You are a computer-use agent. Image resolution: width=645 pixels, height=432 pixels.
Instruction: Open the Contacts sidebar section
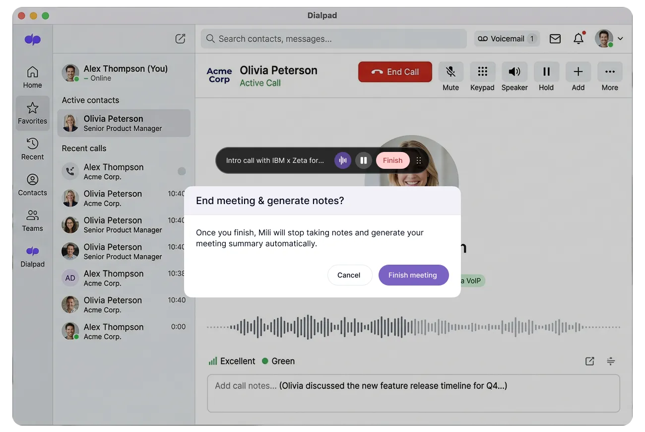pos(32,185)
